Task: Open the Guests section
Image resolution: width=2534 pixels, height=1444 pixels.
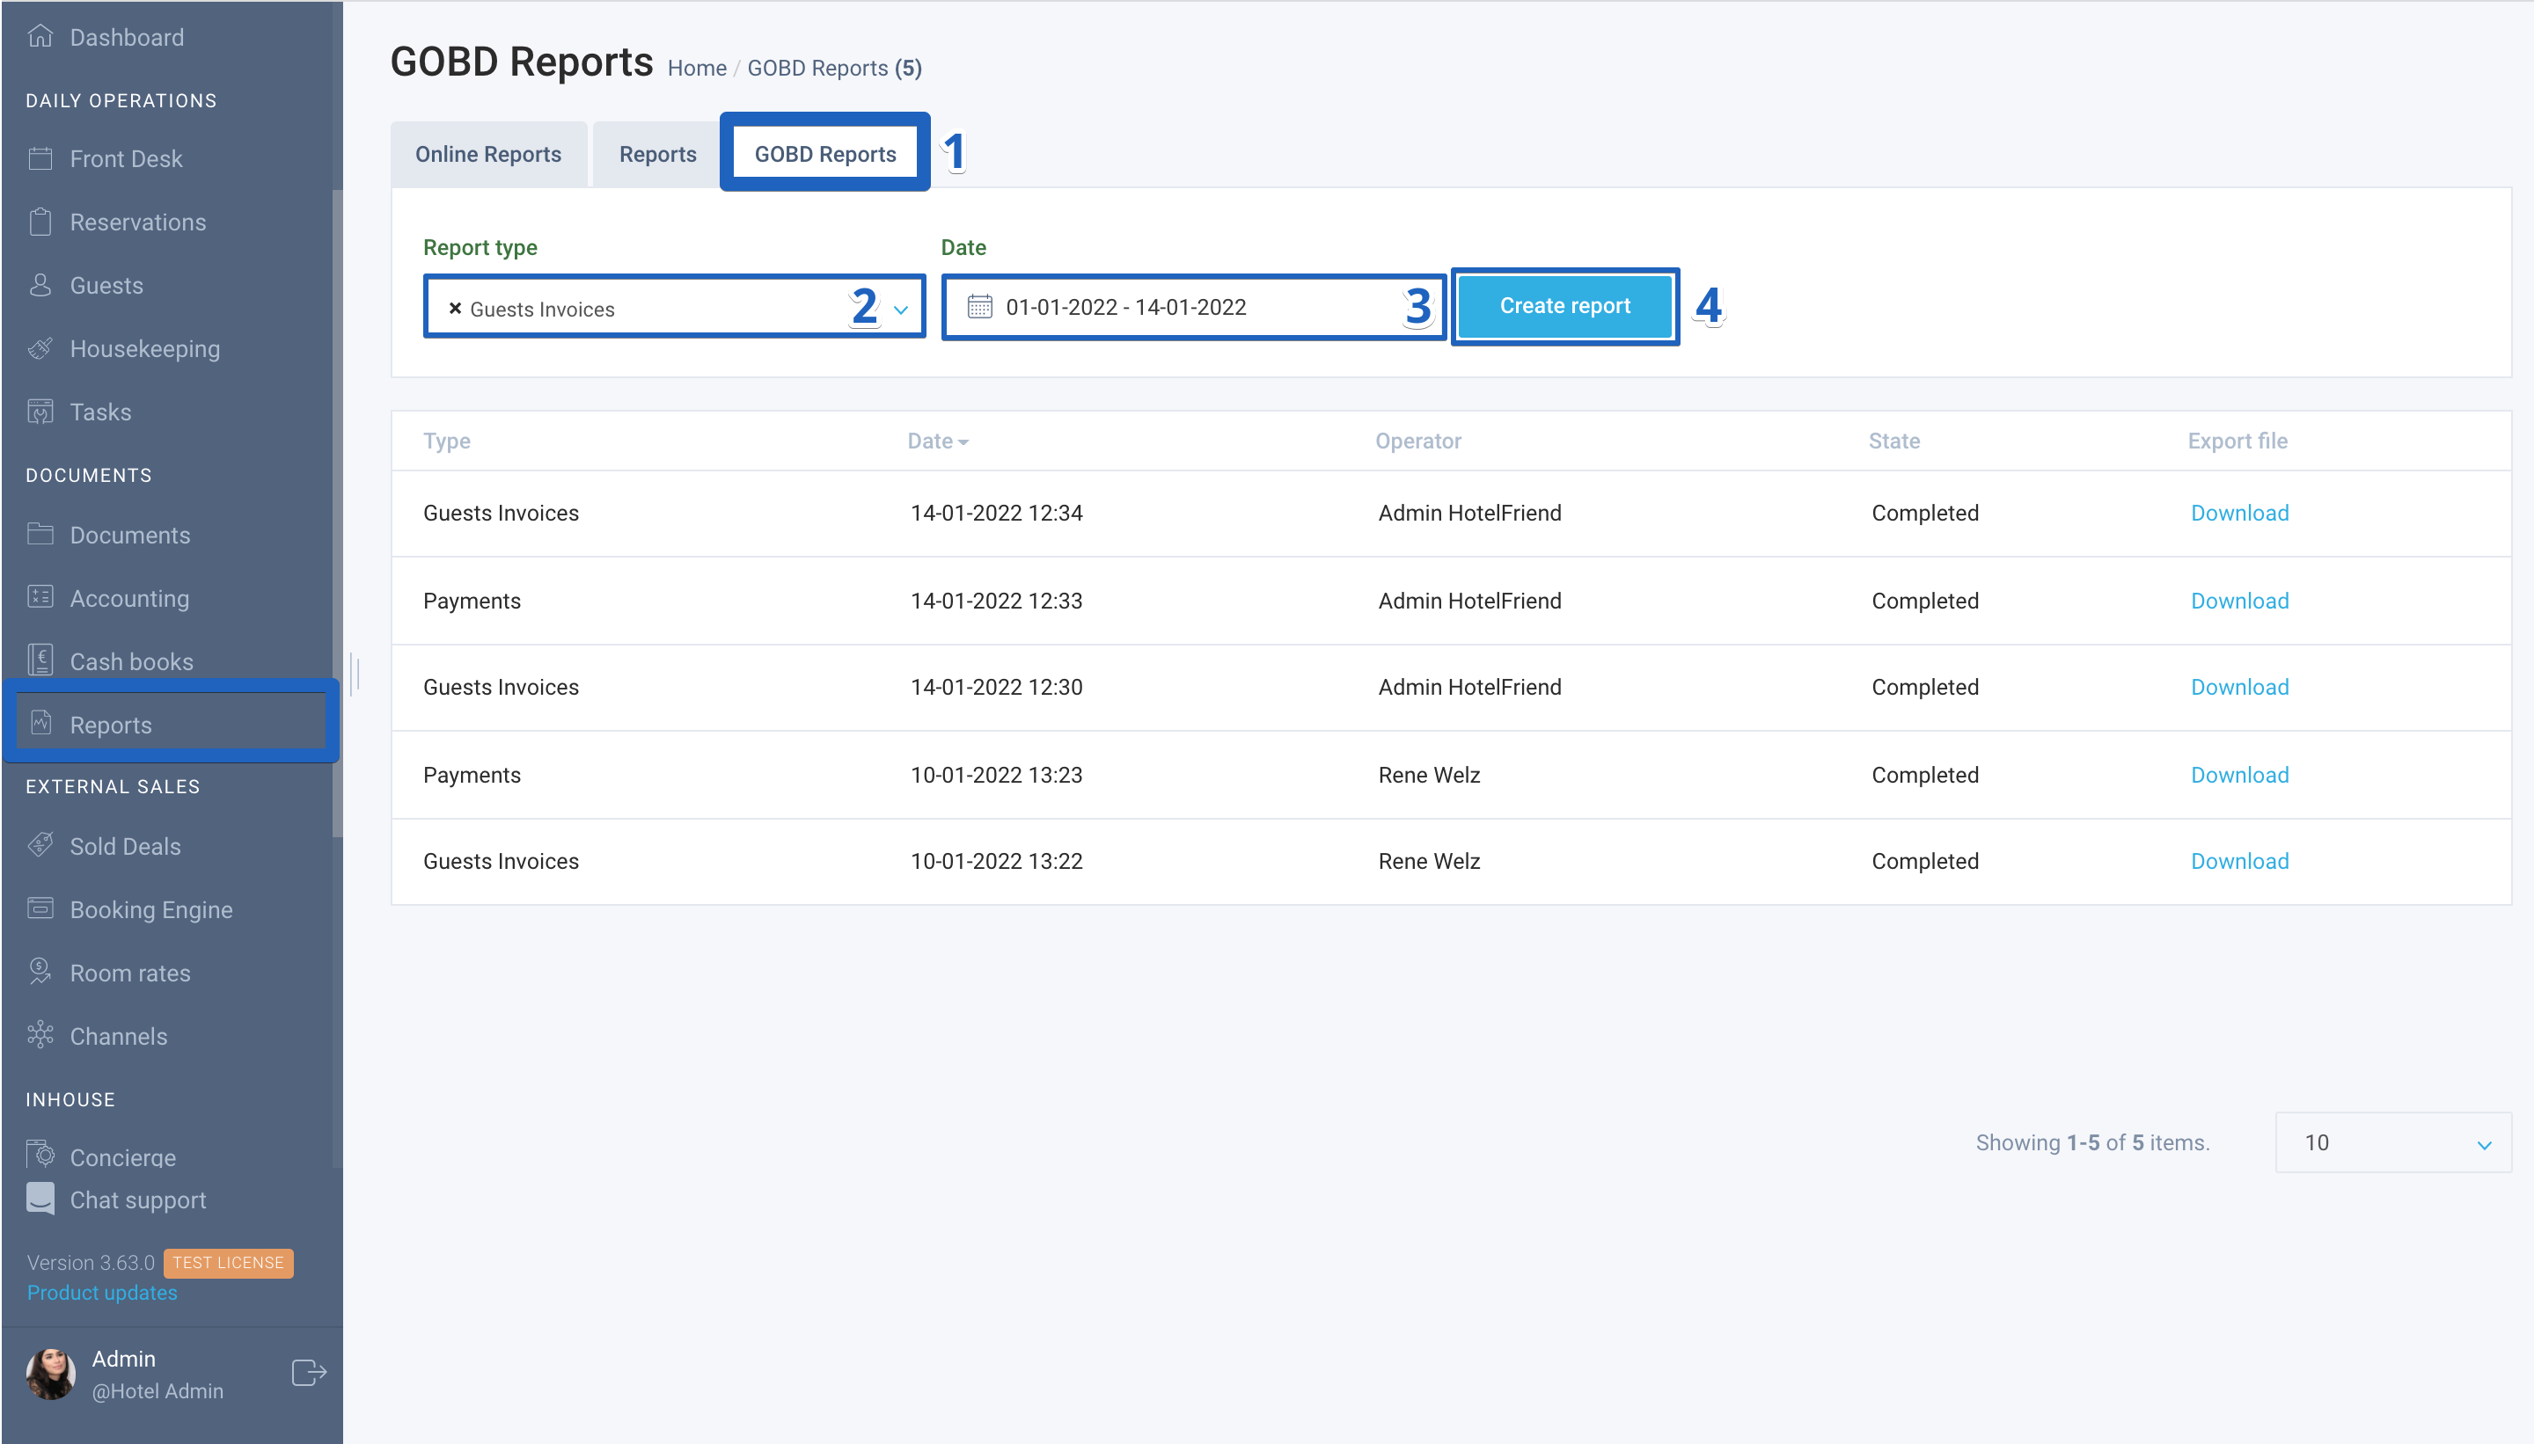Action: pos(107,285)
